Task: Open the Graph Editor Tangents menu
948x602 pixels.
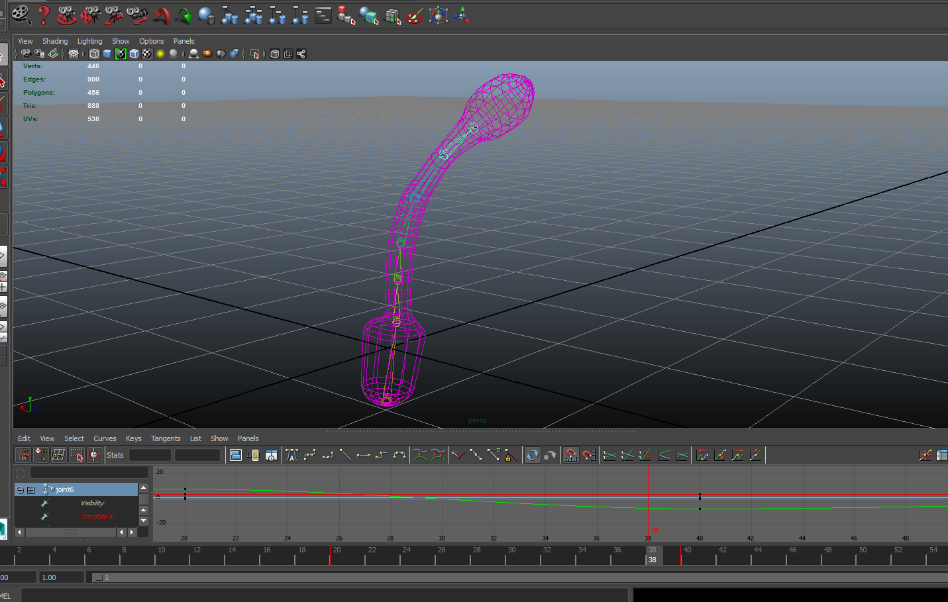Action: pos(166,438)
